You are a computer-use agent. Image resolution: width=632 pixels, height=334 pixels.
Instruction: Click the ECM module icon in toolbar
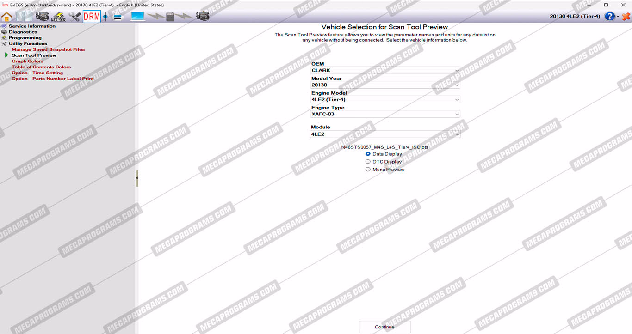(x=170, y=17)
